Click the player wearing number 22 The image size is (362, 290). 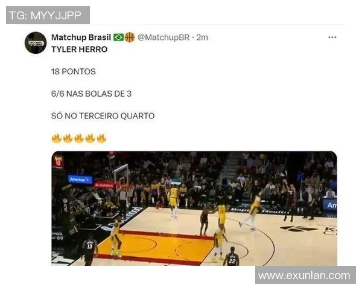232,257
